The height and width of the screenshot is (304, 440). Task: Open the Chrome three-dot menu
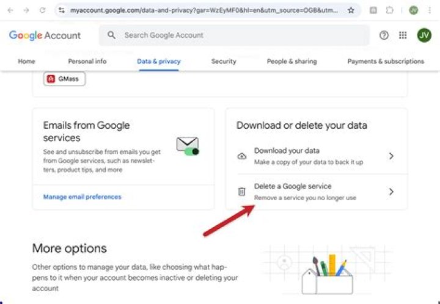coord(430,10)
